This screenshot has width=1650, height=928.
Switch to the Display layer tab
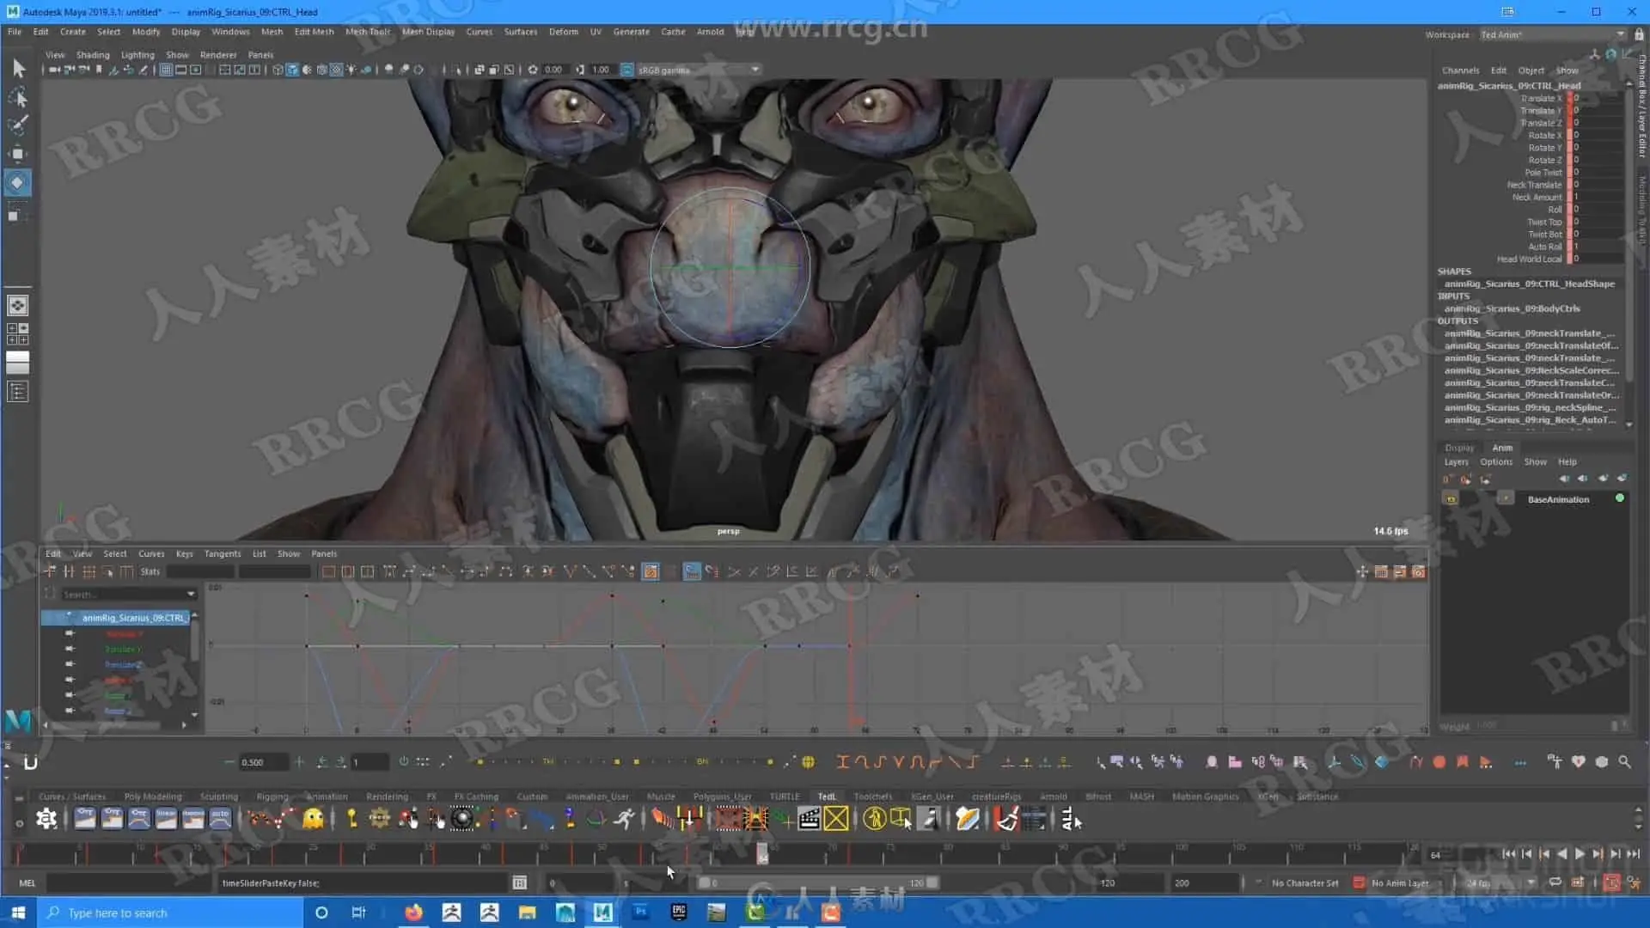tap(1459, 448)
